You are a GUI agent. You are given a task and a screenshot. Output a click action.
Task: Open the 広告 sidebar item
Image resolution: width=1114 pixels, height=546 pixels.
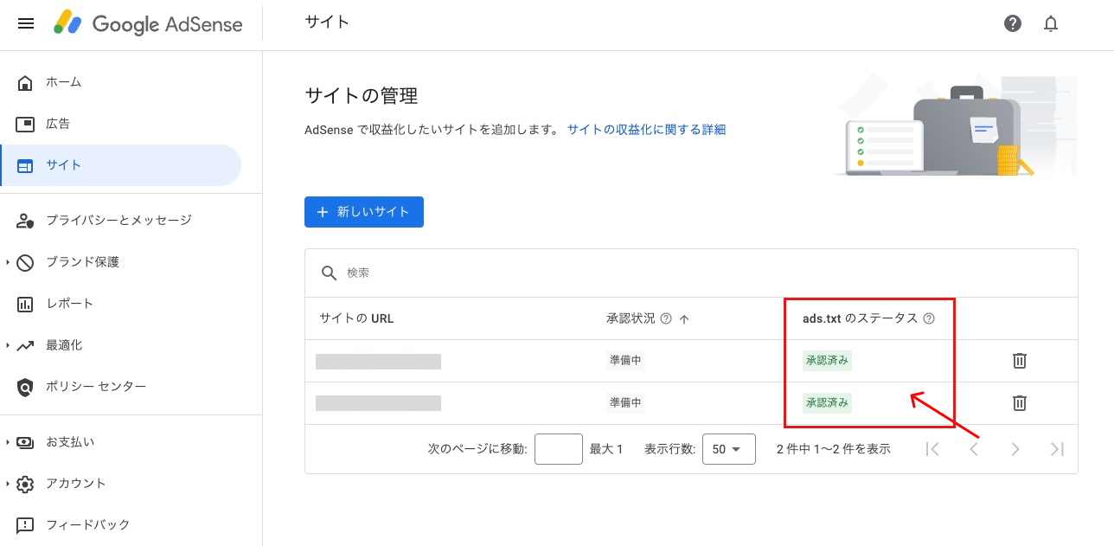[x=58, y=124]
